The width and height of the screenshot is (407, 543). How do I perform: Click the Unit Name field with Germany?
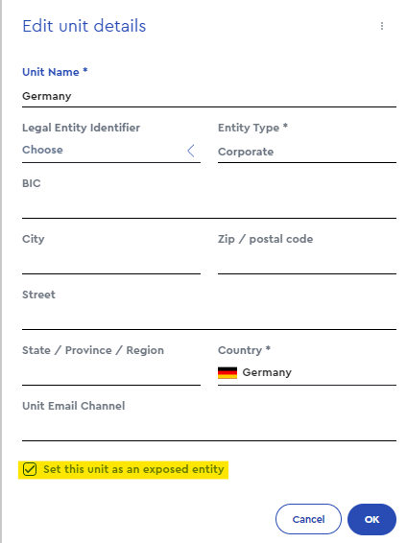tap(209, 96)
